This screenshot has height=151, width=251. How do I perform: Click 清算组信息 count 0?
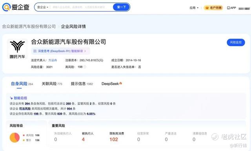(x=194, y=139)
